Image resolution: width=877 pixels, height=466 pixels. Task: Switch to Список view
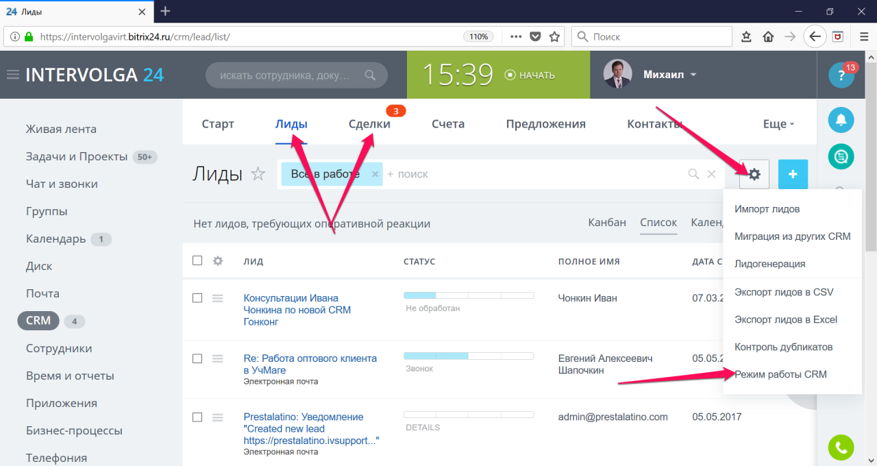(x=658, y=222)
